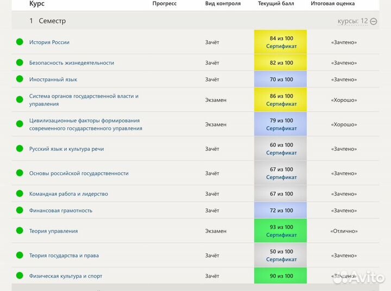Click green status dot beside Физическая культура и спорт

coord(20,276)
